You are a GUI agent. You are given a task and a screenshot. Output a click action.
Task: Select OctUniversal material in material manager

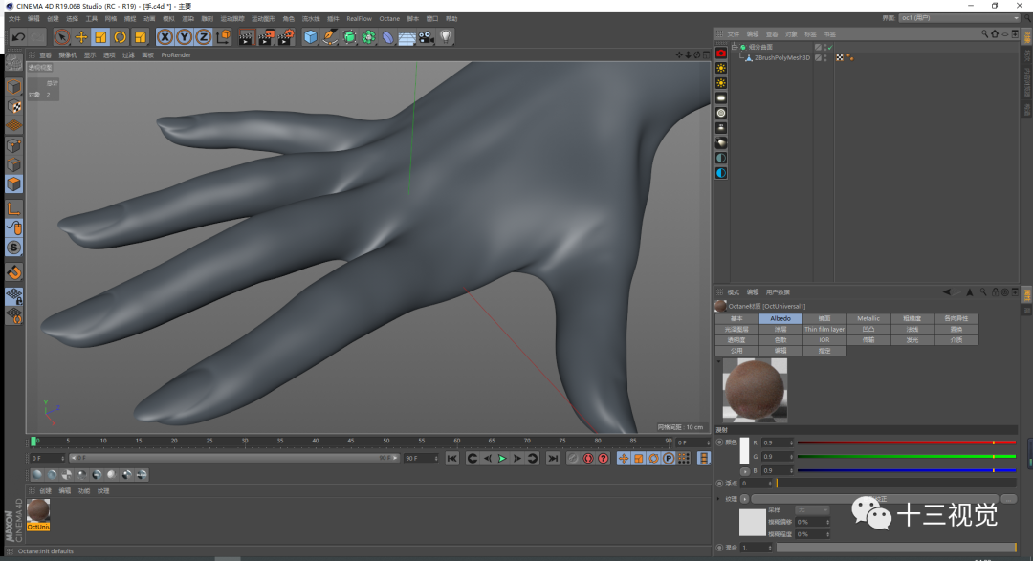click(x=38, y=515)
